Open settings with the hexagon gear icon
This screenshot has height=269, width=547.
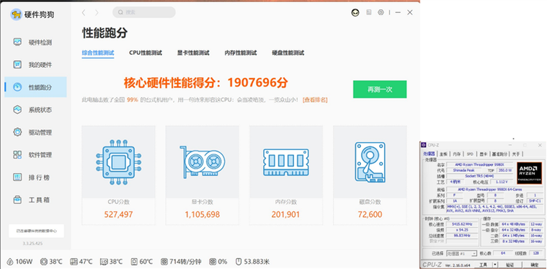tap(381, 12)
